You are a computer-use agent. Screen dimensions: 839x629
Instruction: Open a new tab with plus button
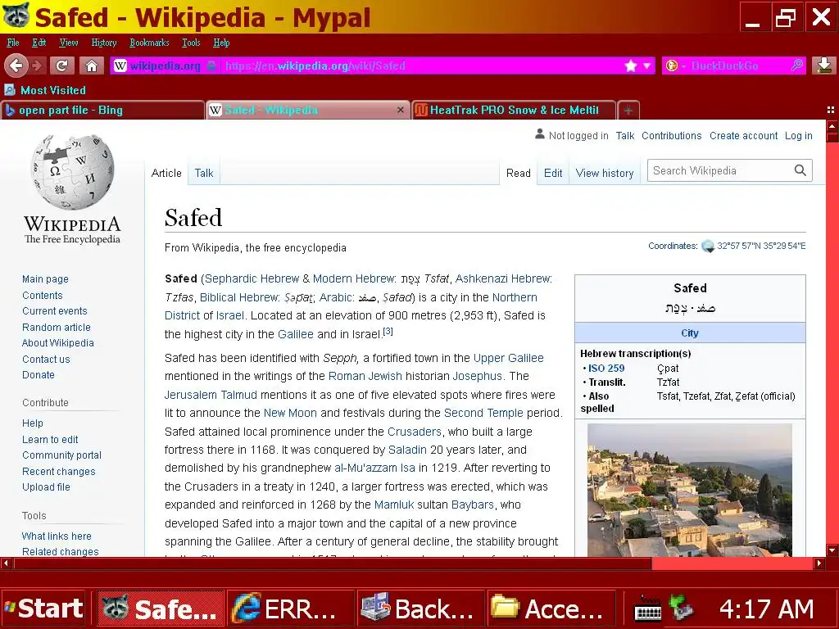click(628, 111)
